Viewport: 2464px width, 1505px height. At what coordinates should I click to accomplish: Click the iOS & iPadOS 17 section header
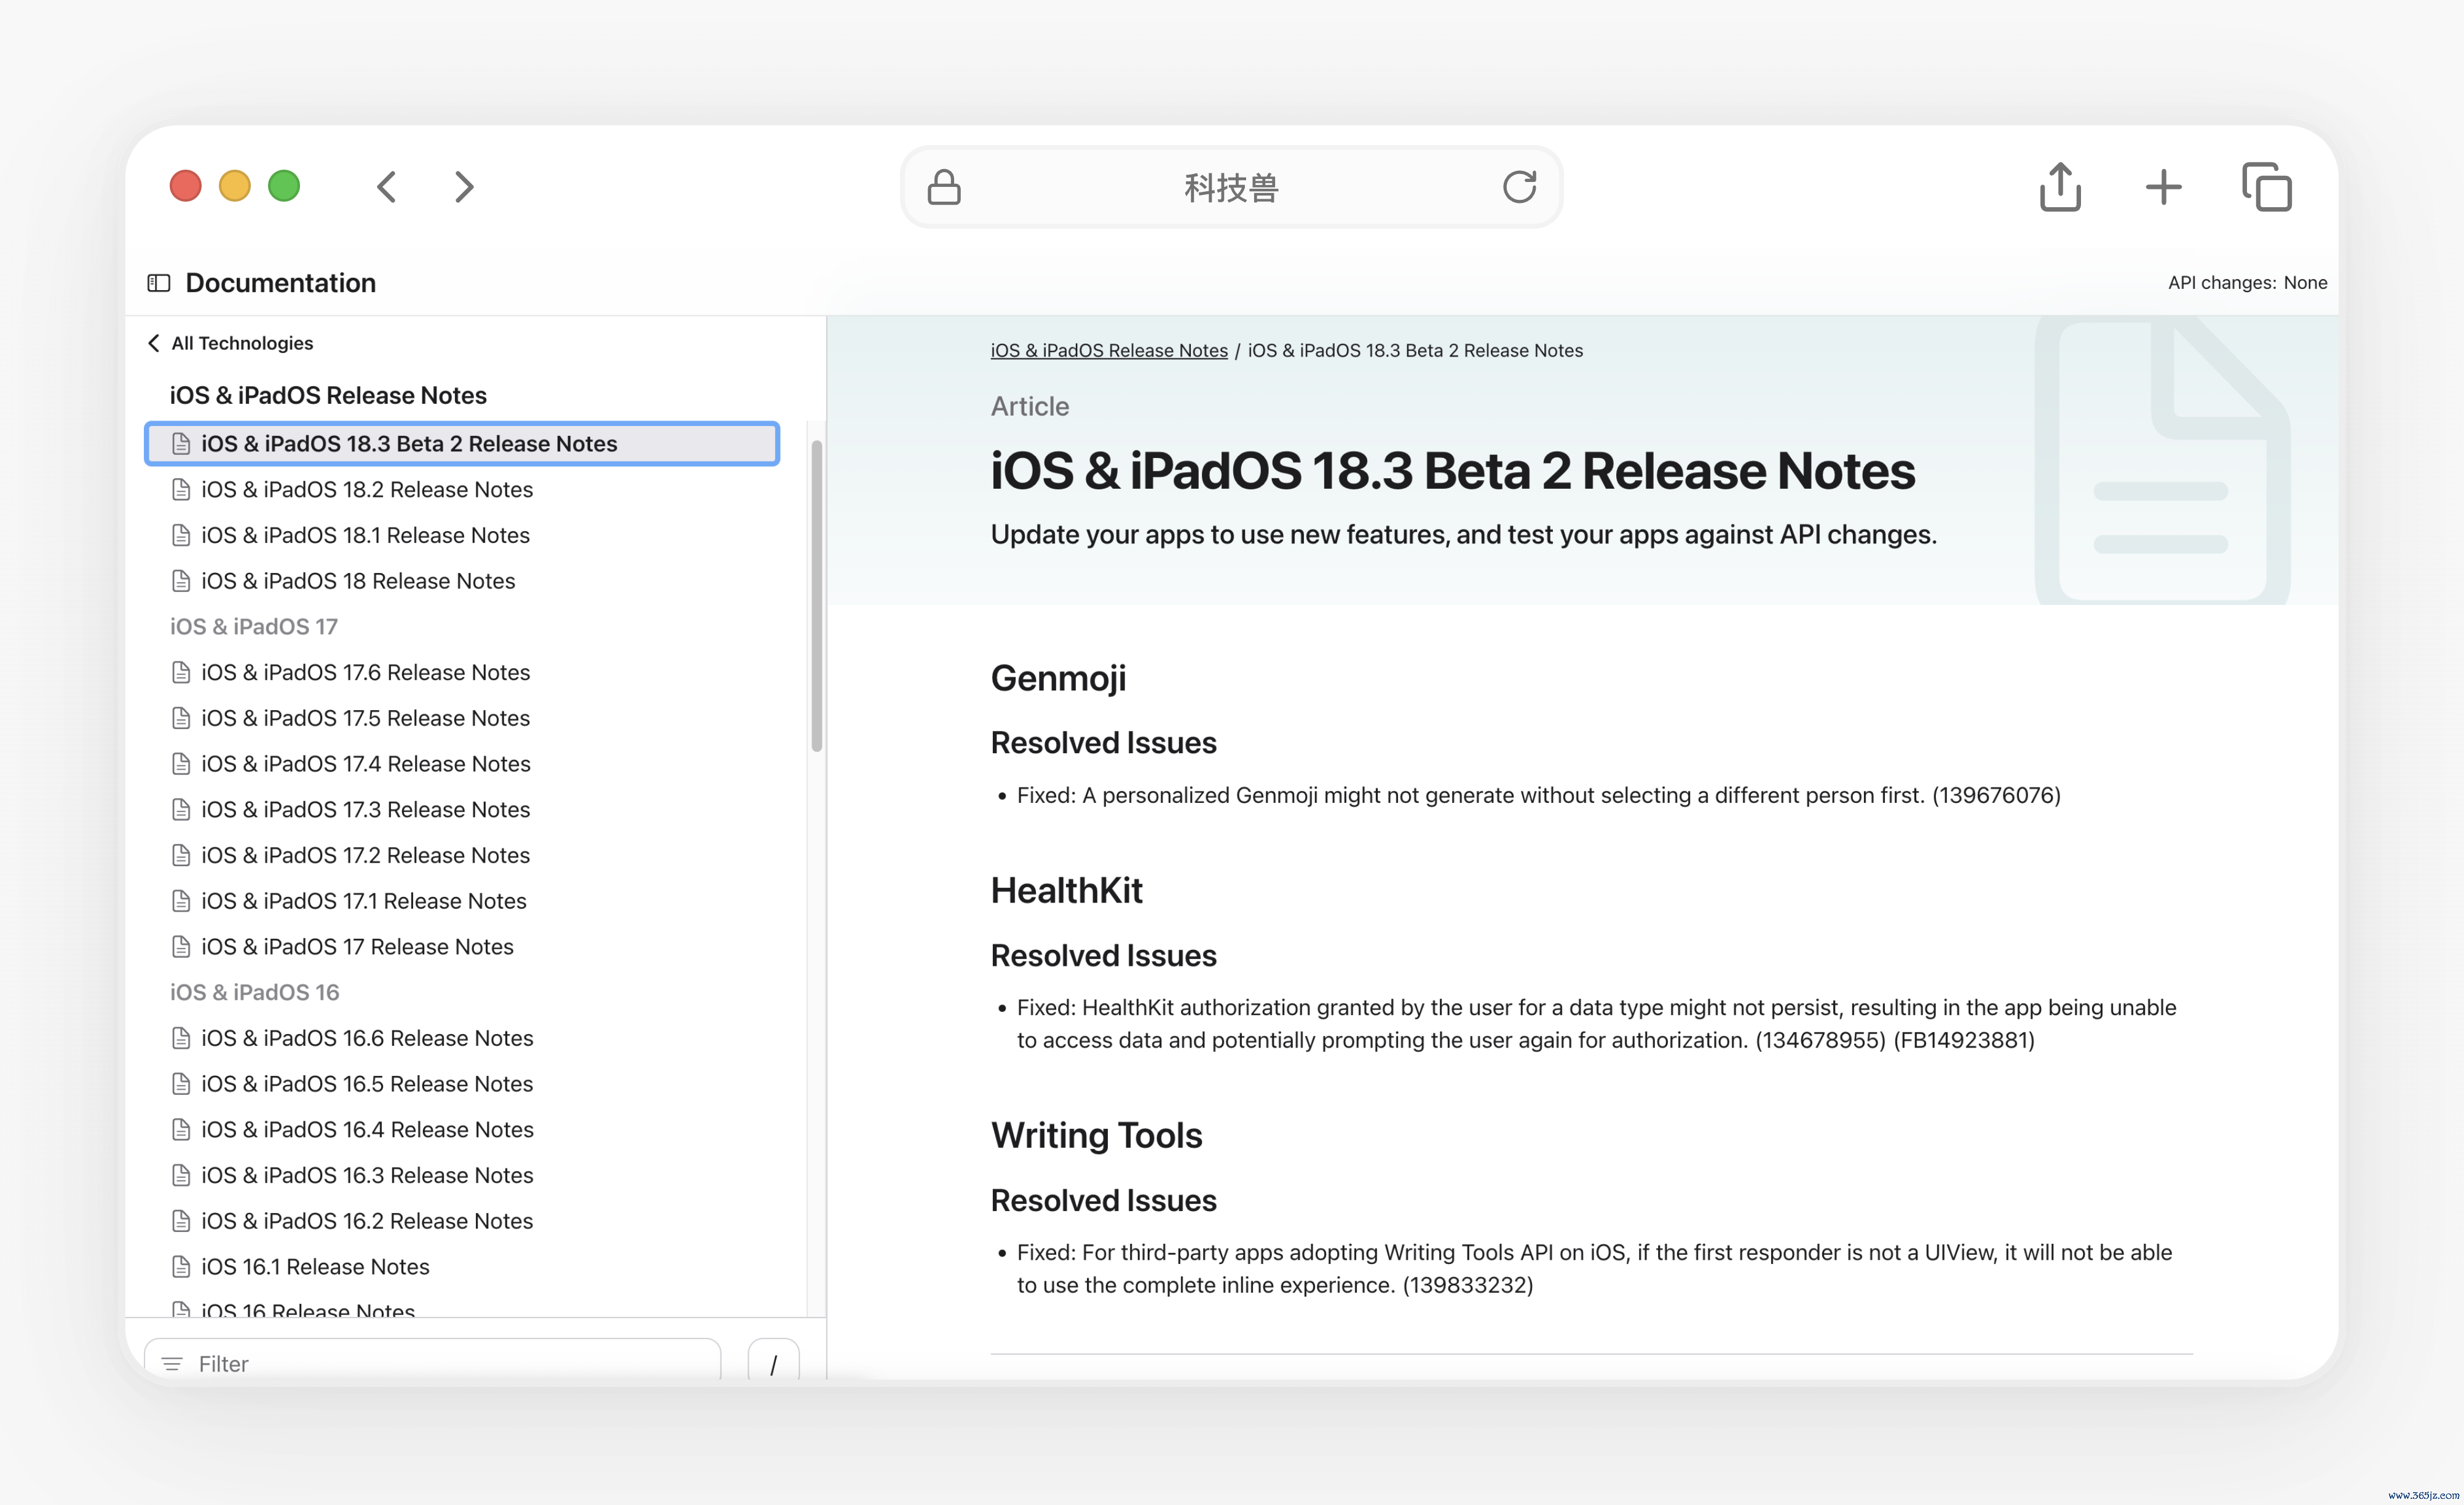coord(254,627)
